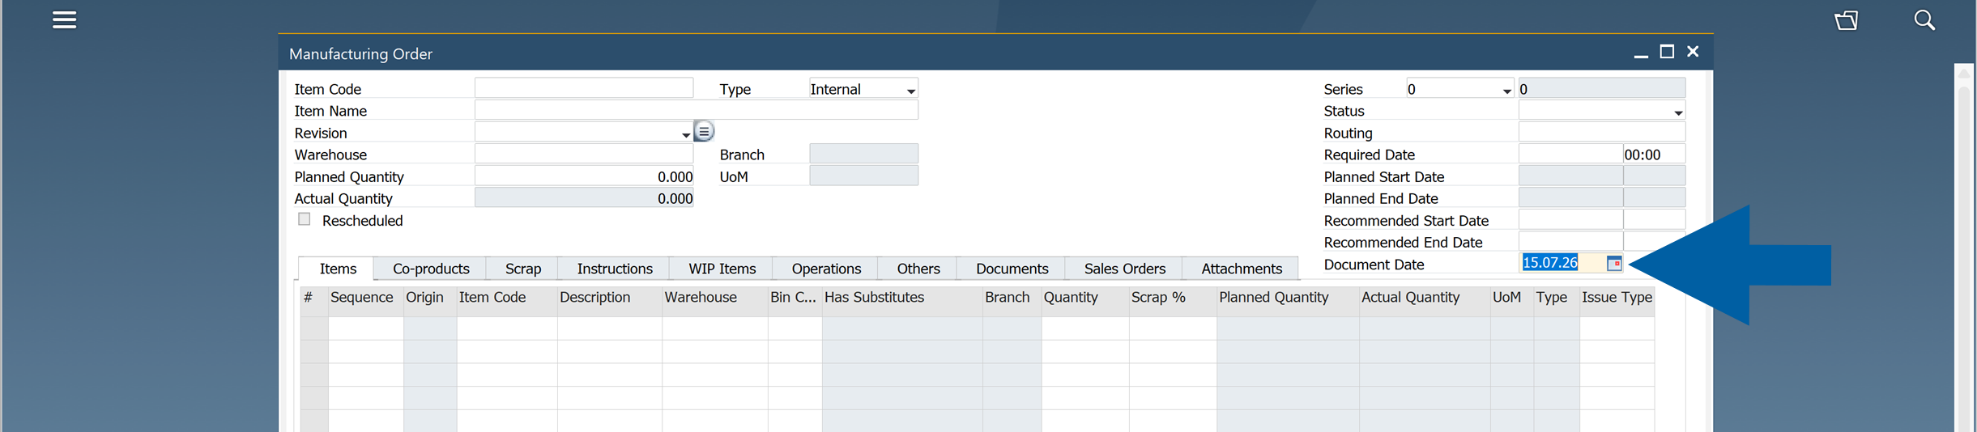Screen dimensions: 1977x432
Task: Switch to the Others tab
Action: (918, 269)
